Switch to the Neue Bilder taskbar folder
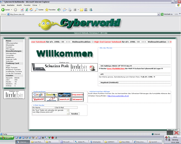The width and height of the screenshot is (181, 144). pyautogui.click(x=125, y=142)
